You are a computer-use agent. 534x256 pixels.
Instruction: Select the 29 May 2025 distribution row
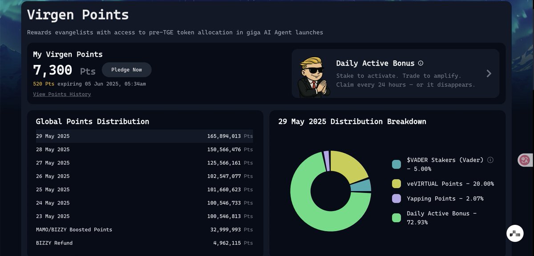[x=145, y=136]
